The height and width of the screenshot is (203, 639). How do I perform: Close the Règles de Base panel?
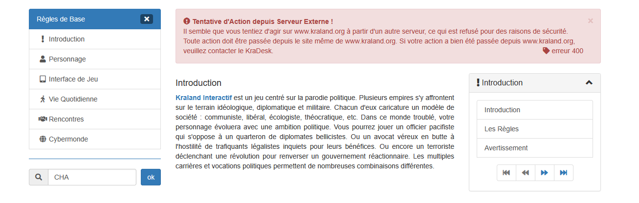[147, 19]
